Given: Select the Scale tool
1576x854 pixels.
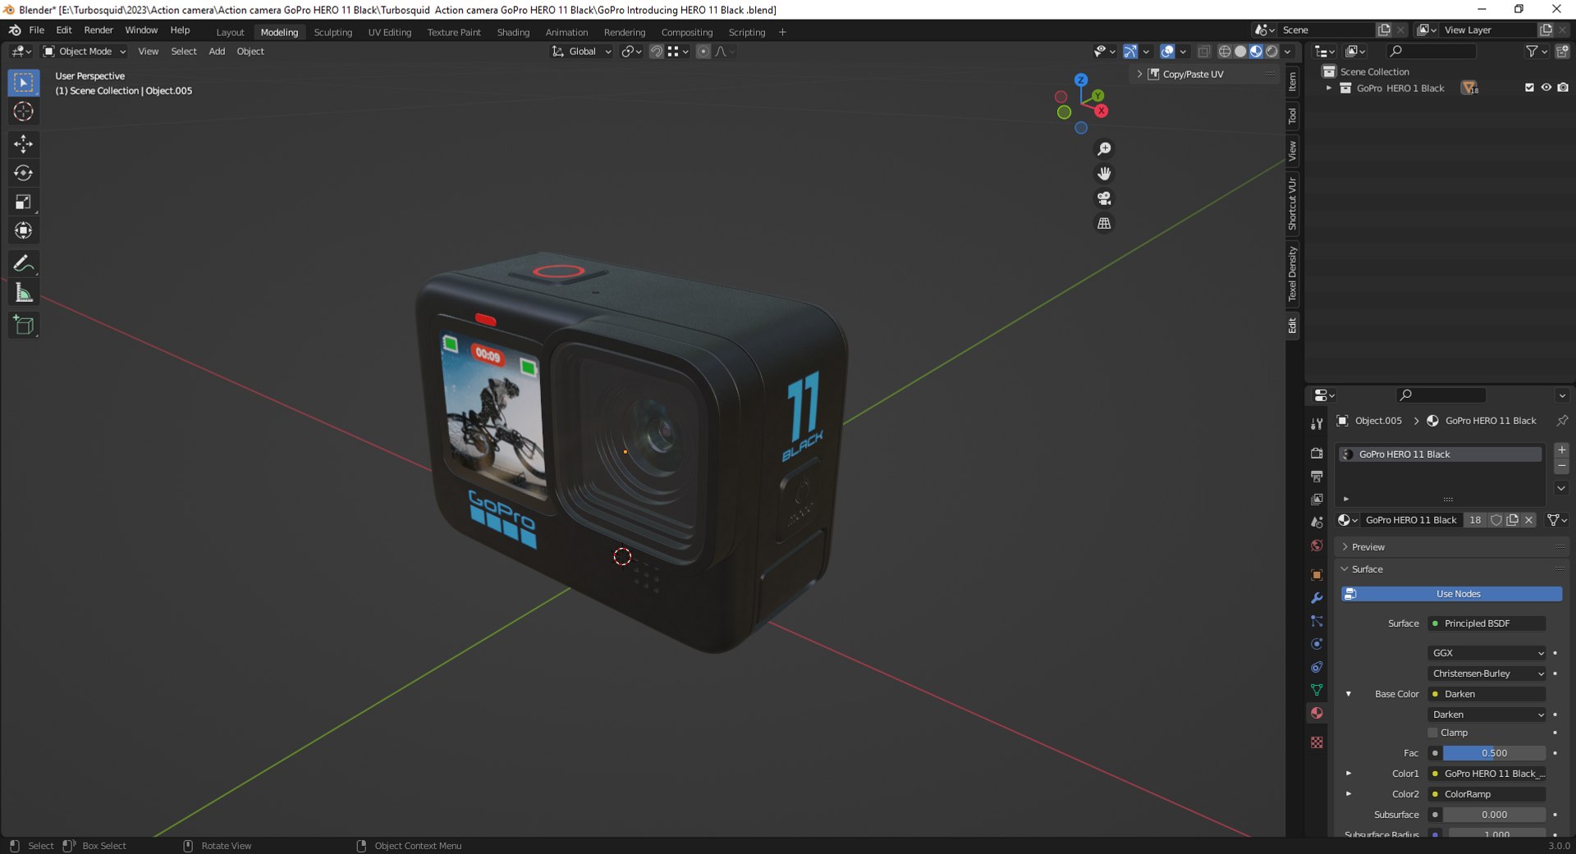Looking at the screenshot, I should click(23, 202).
